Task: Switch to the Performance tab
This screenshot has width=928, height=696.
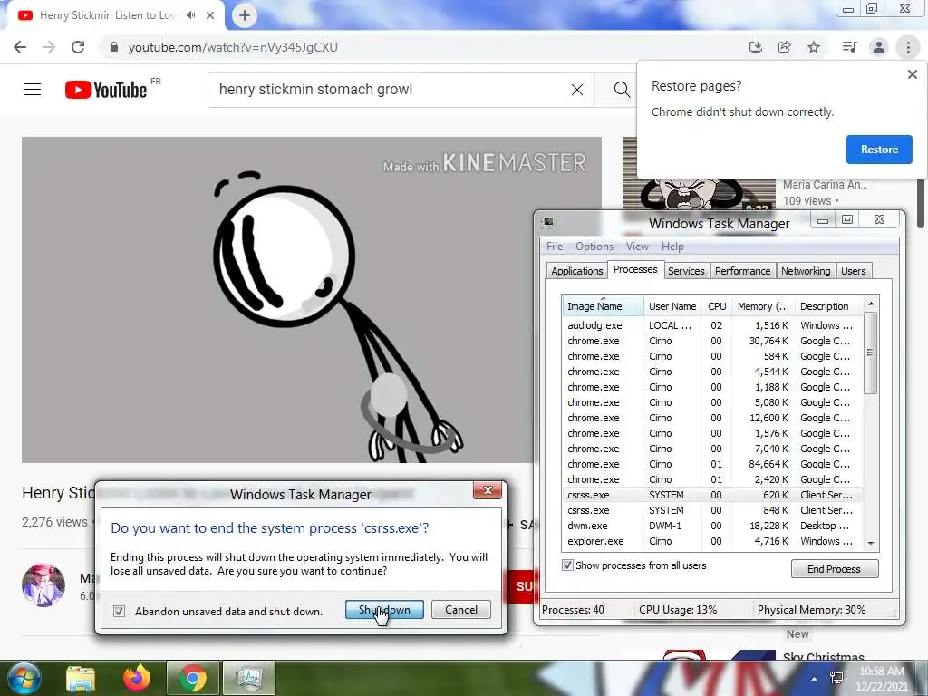Action: (742, 271)
